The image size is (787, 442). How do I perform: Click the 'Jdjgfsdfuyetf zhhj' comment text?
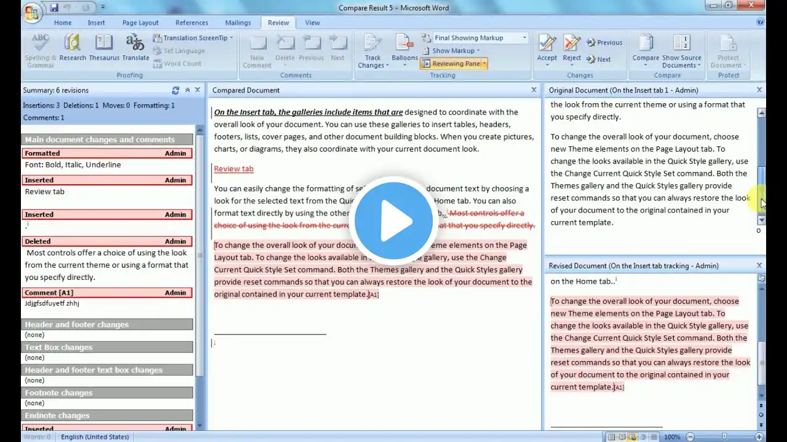52,303
